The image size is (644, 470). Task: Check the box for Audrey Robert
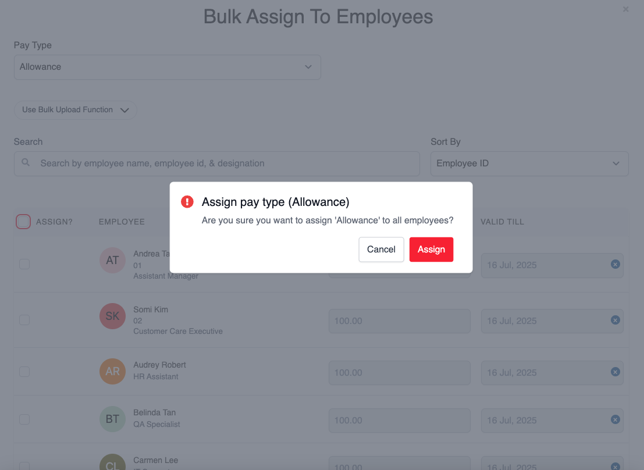24,372
